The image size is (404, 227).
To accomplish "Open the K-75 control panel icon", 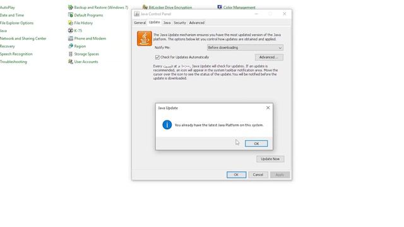I will pos(70,31).
